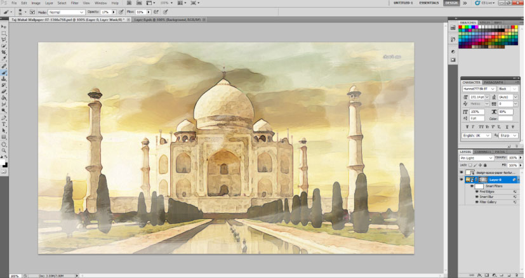525x278 pixels.
Task: Switch to the Channels tab
Action: point(482,152)
